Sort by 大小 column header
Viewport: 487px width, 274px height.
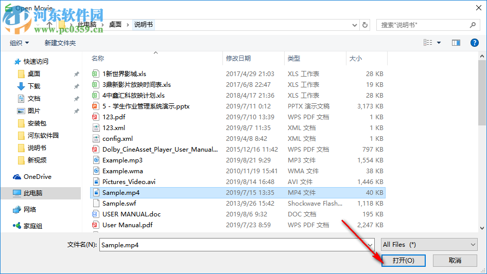tap(356, 58)
